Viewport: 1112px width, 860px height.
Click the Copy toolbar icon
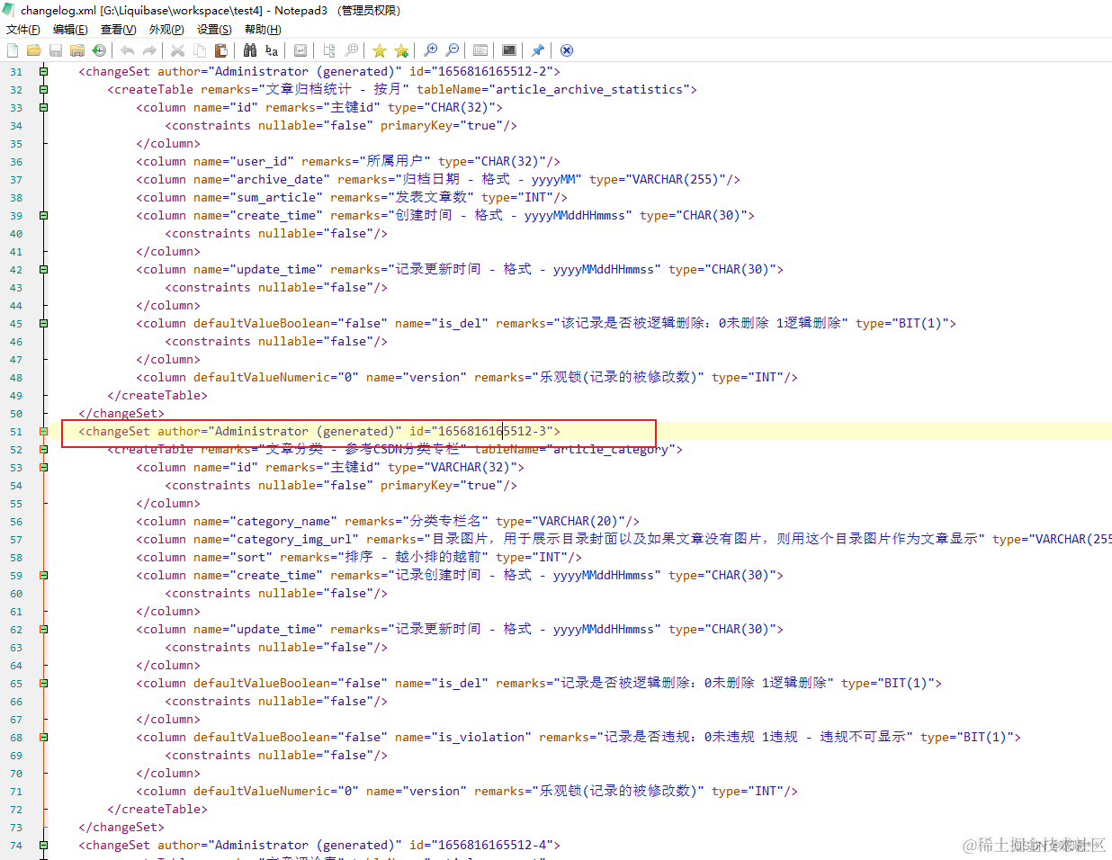(x=200, y=50)
